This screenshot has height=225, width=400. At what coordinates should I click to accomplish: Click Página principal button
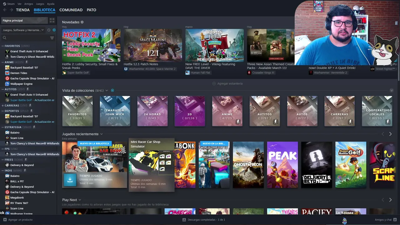coord(24,20)
